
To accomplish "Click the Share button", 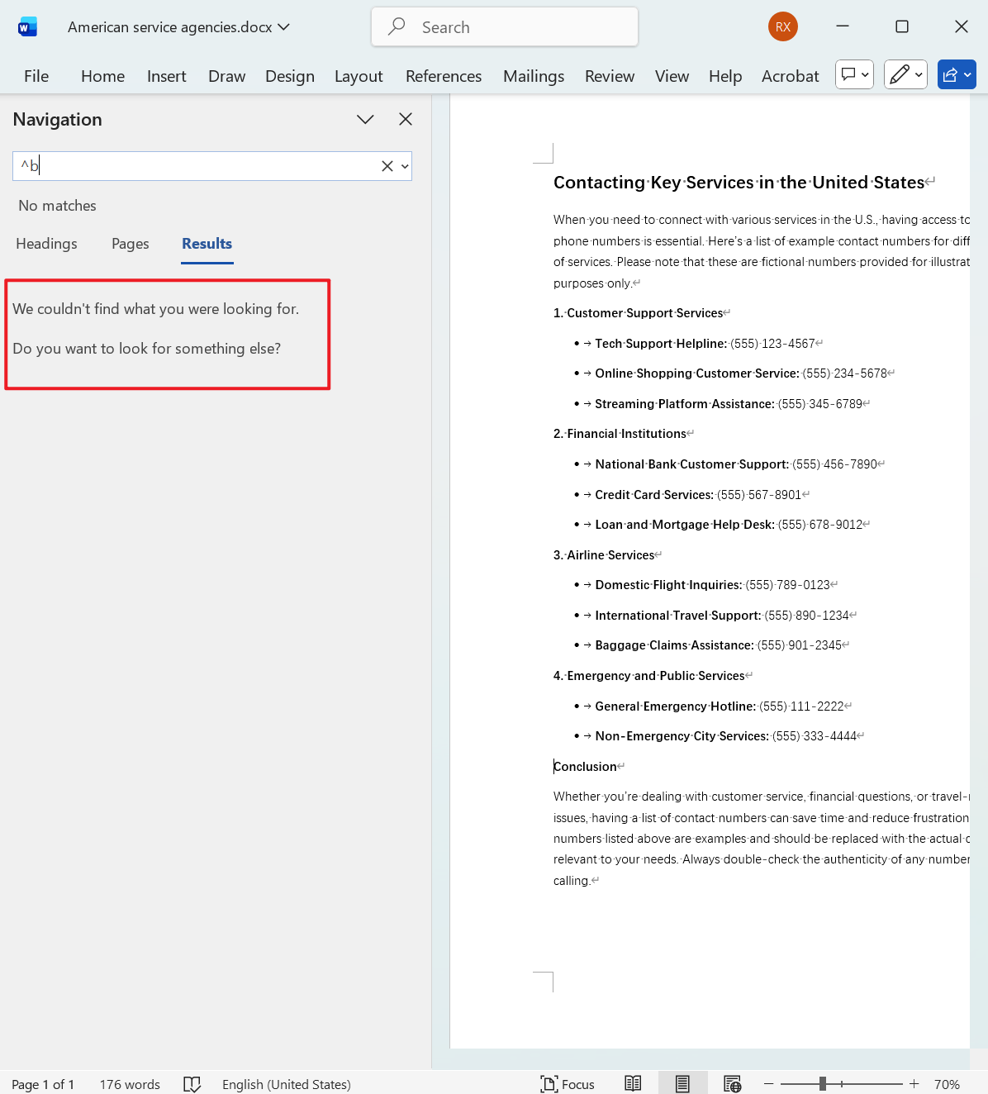I will point(952,74).
